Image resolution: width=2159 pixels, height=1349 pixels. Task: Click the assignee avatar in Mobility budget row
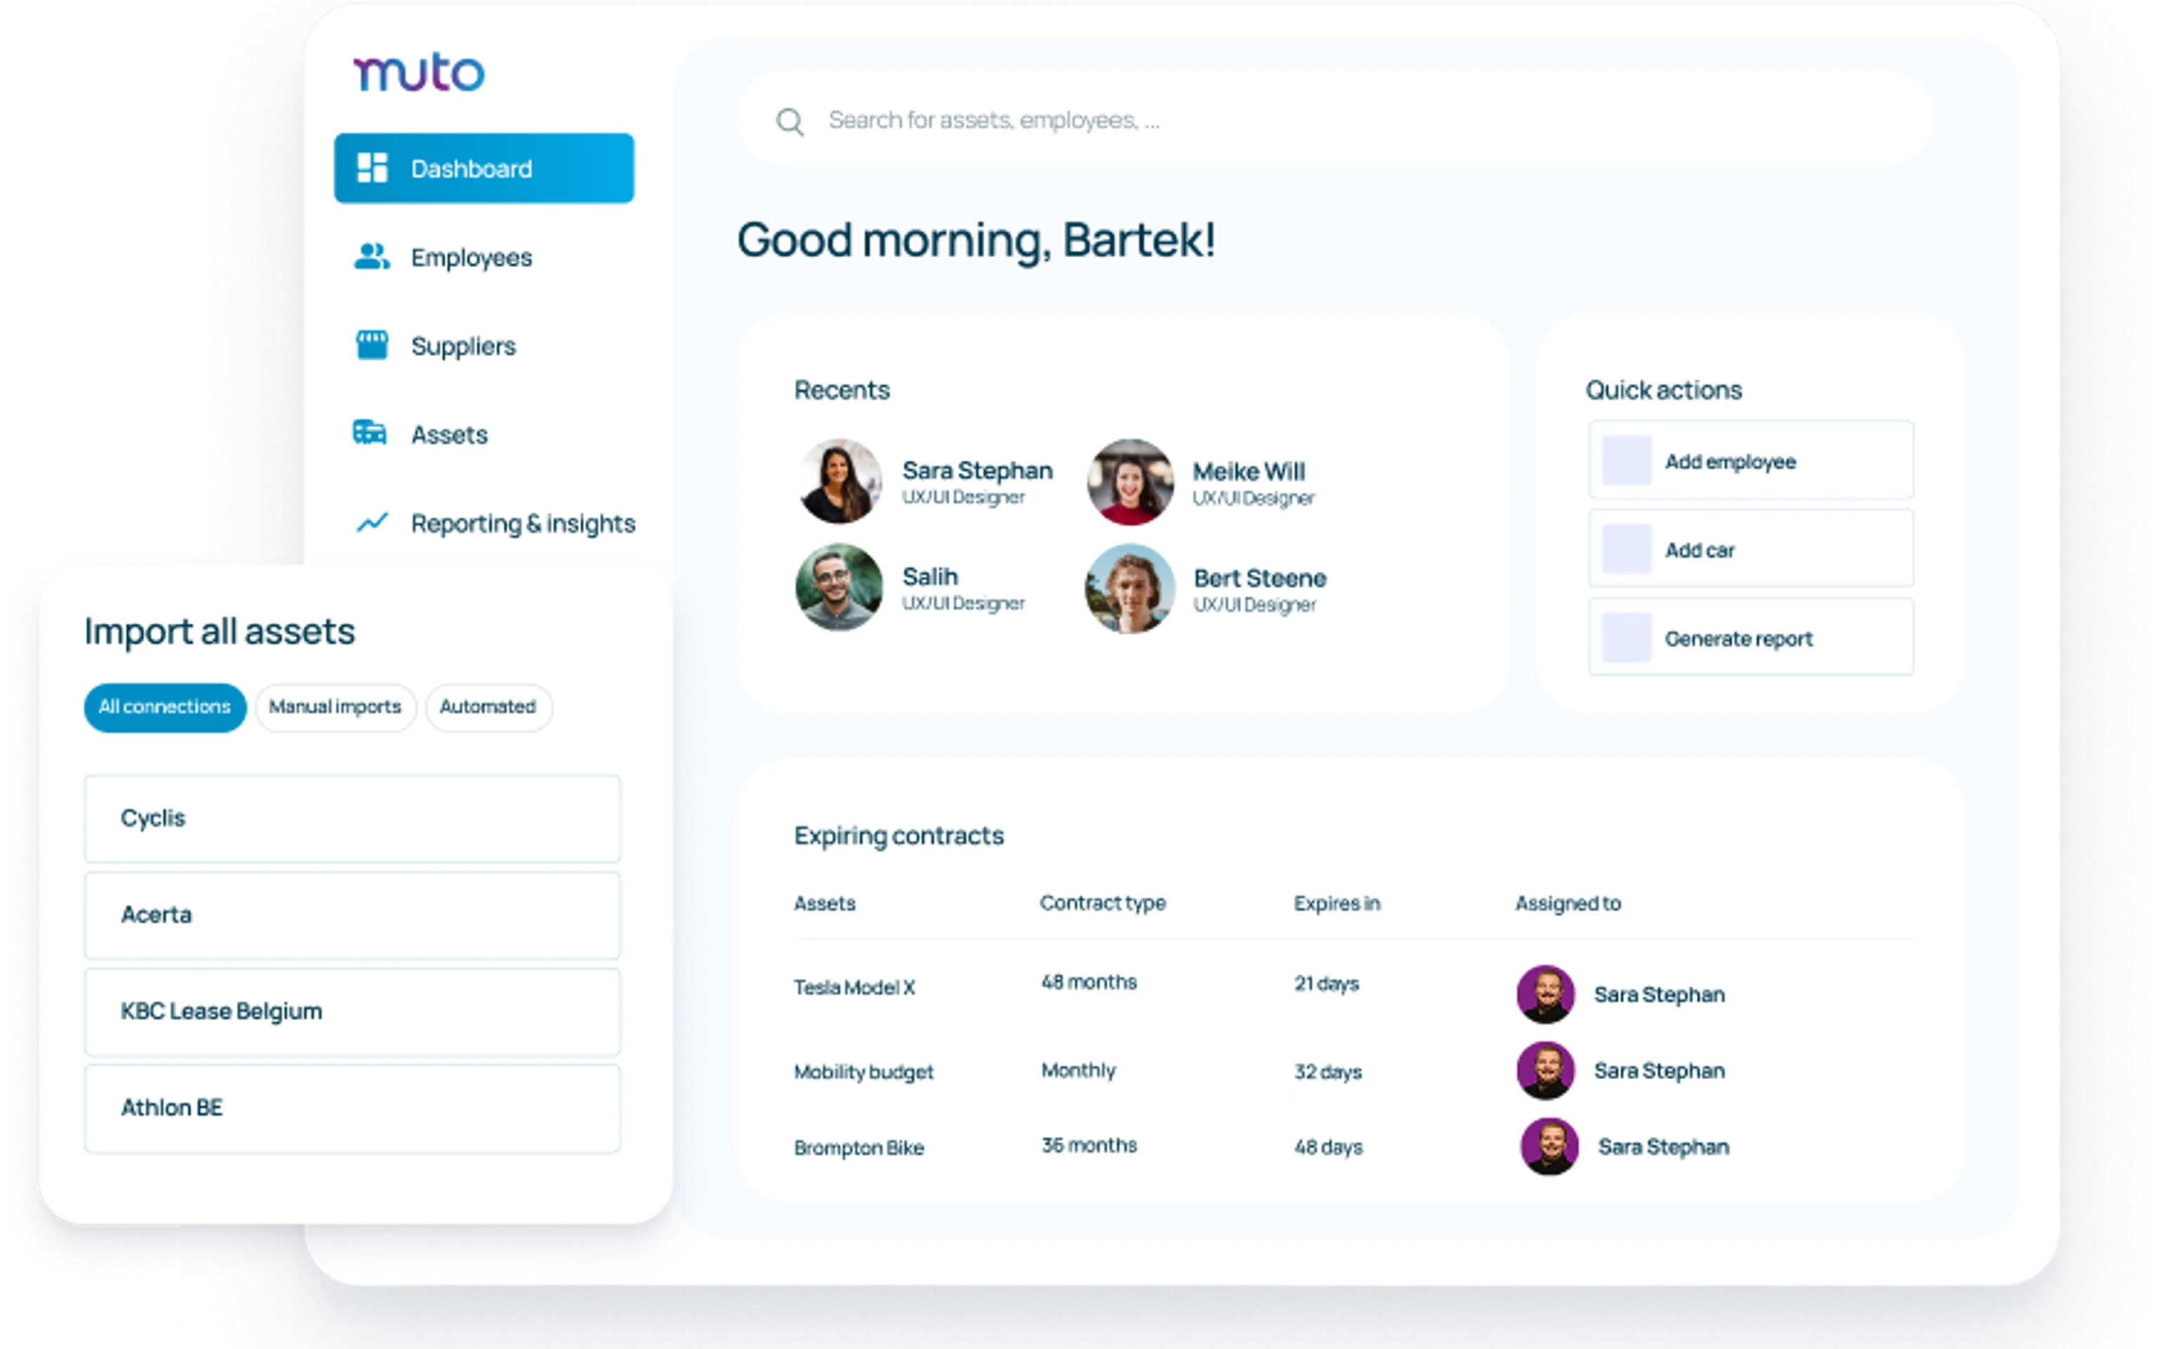pos(1545,1070)
